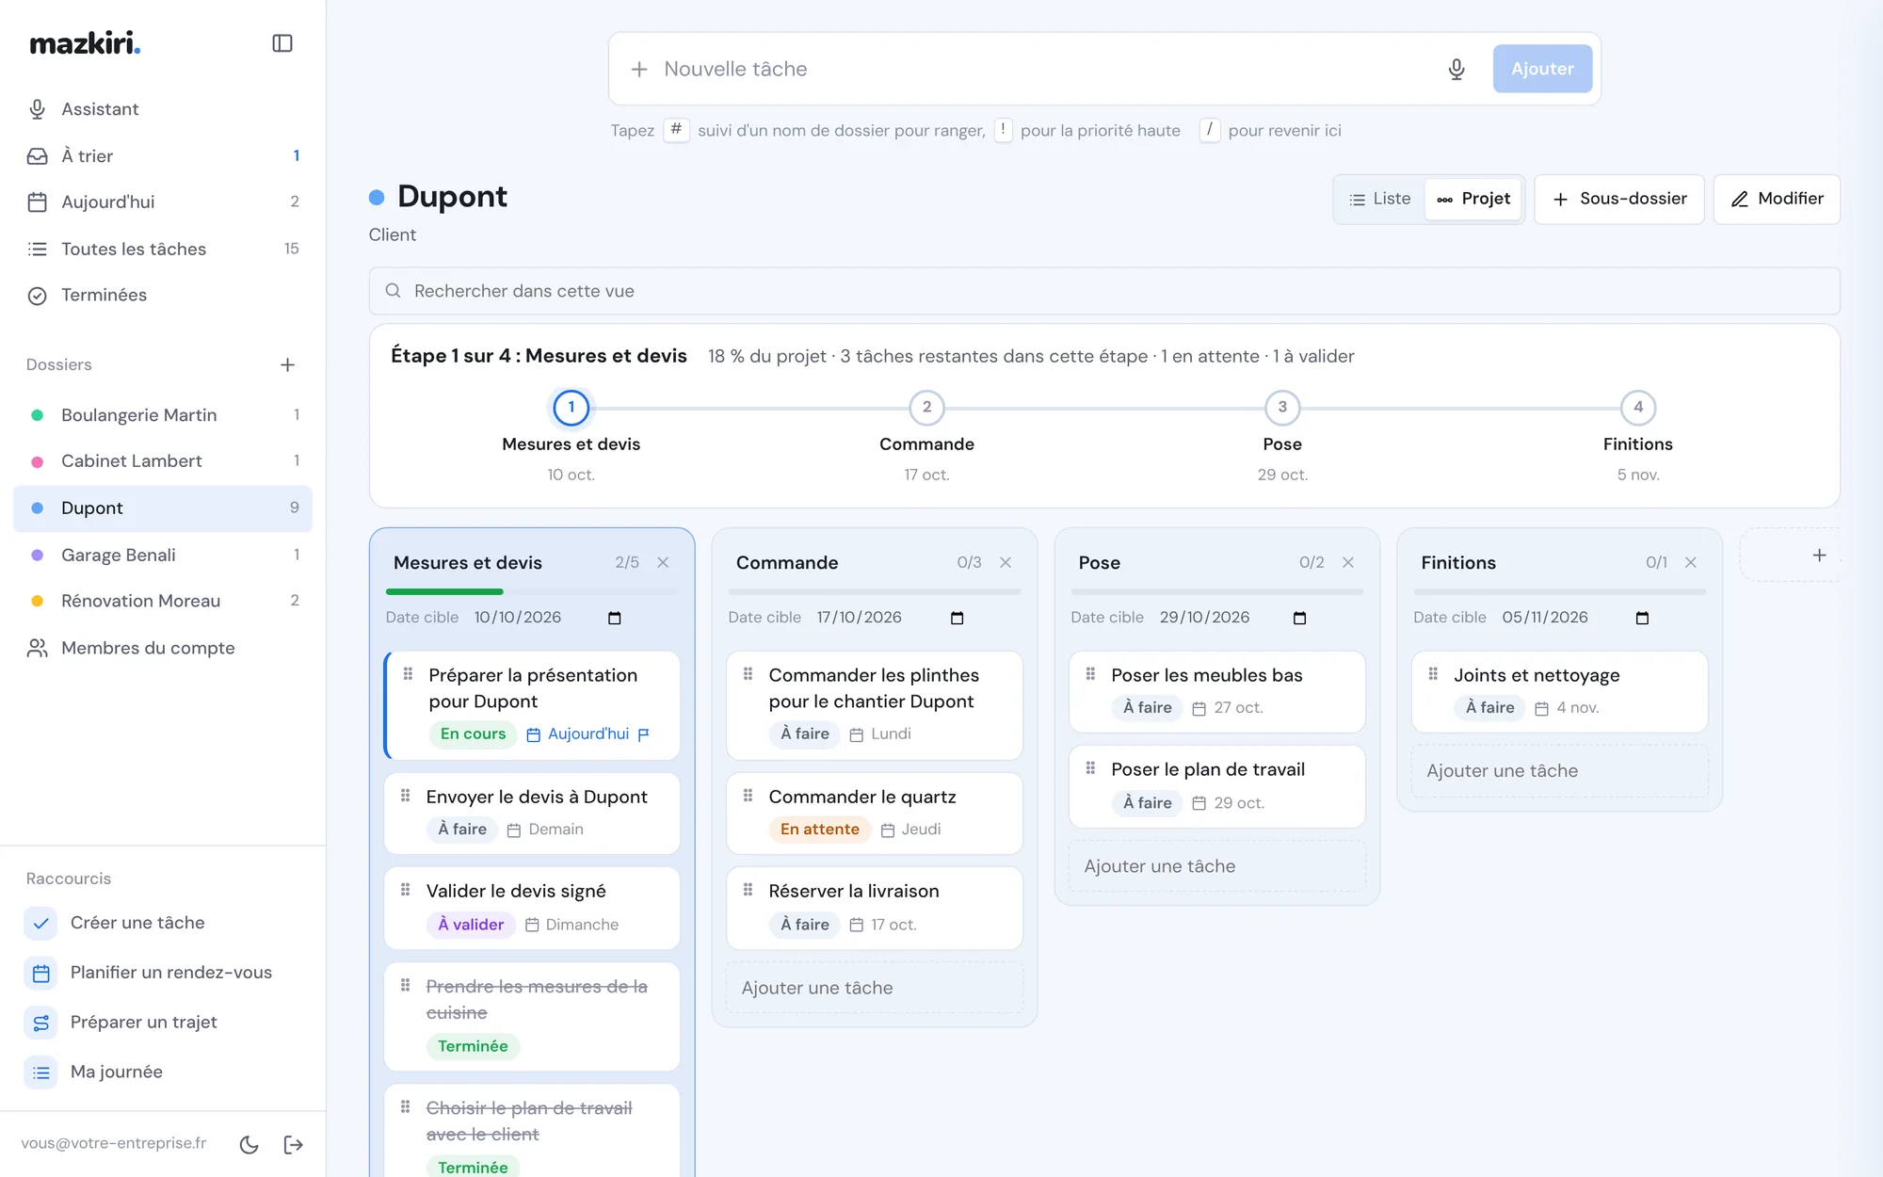The image size is (1883, 1177).
Task: Open calendar picker for Mesures et devis date
Action: 615,618
